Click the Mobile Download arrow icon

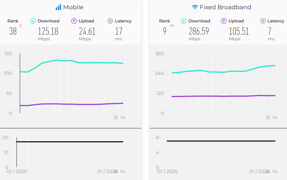tap(33, 21)
